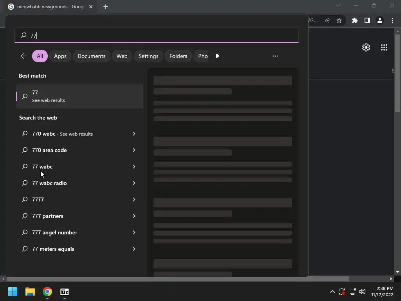Click the sync update tray icon
Viewport: 401px width, 301px height.
(341, 292)
